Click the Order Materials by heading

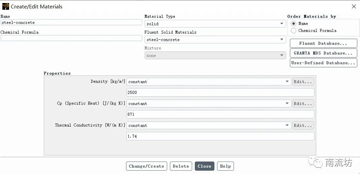pyautogui.click(x=311, y=16)
